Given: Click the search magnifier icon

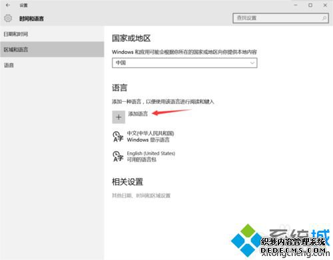Looking at the screenshot, I should pyautogui.click(x=324, y=18).
